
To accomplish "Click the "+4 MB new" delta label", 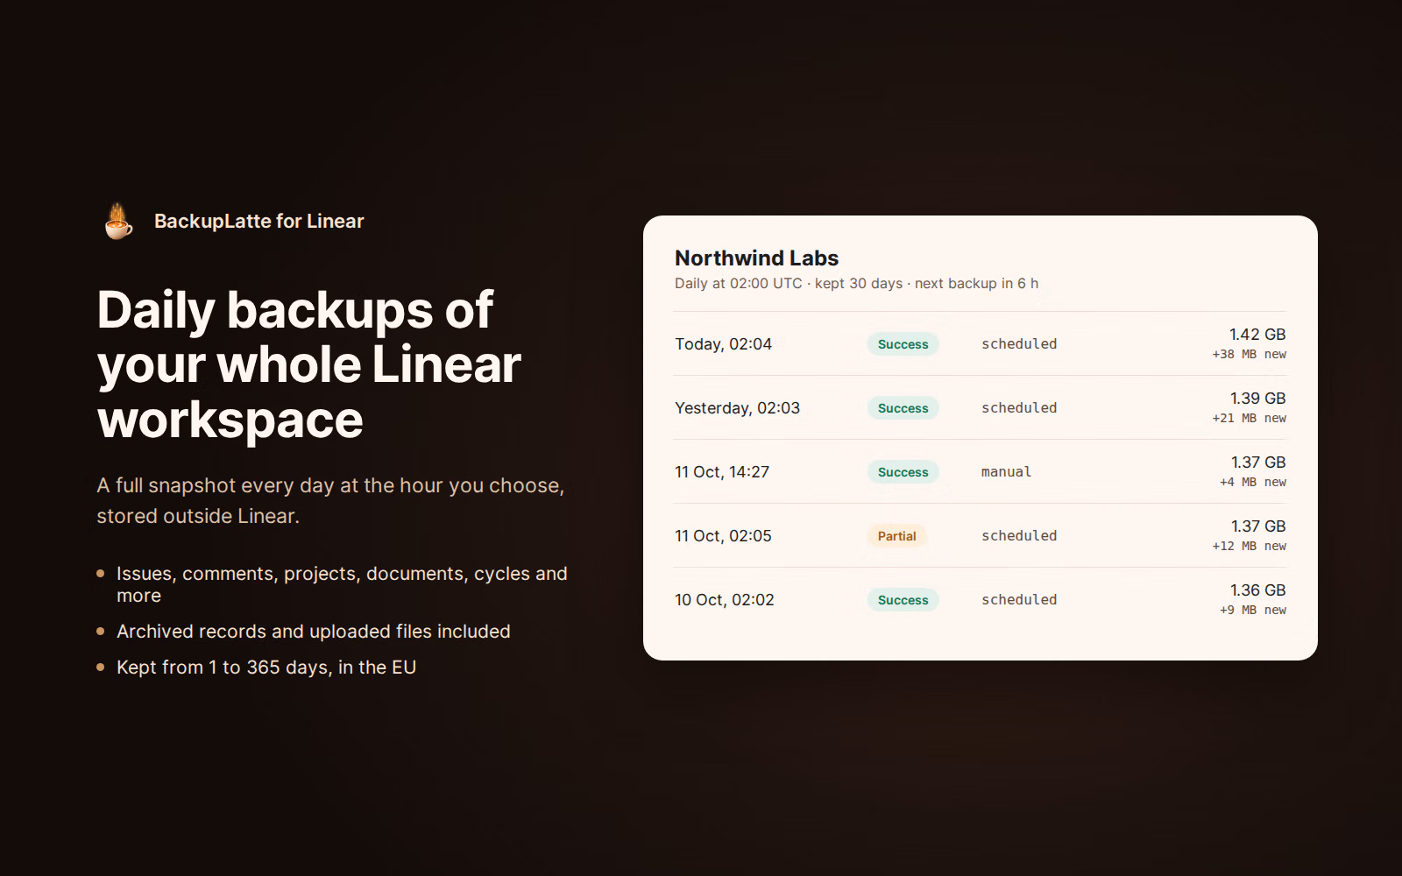I will 1252,483.
